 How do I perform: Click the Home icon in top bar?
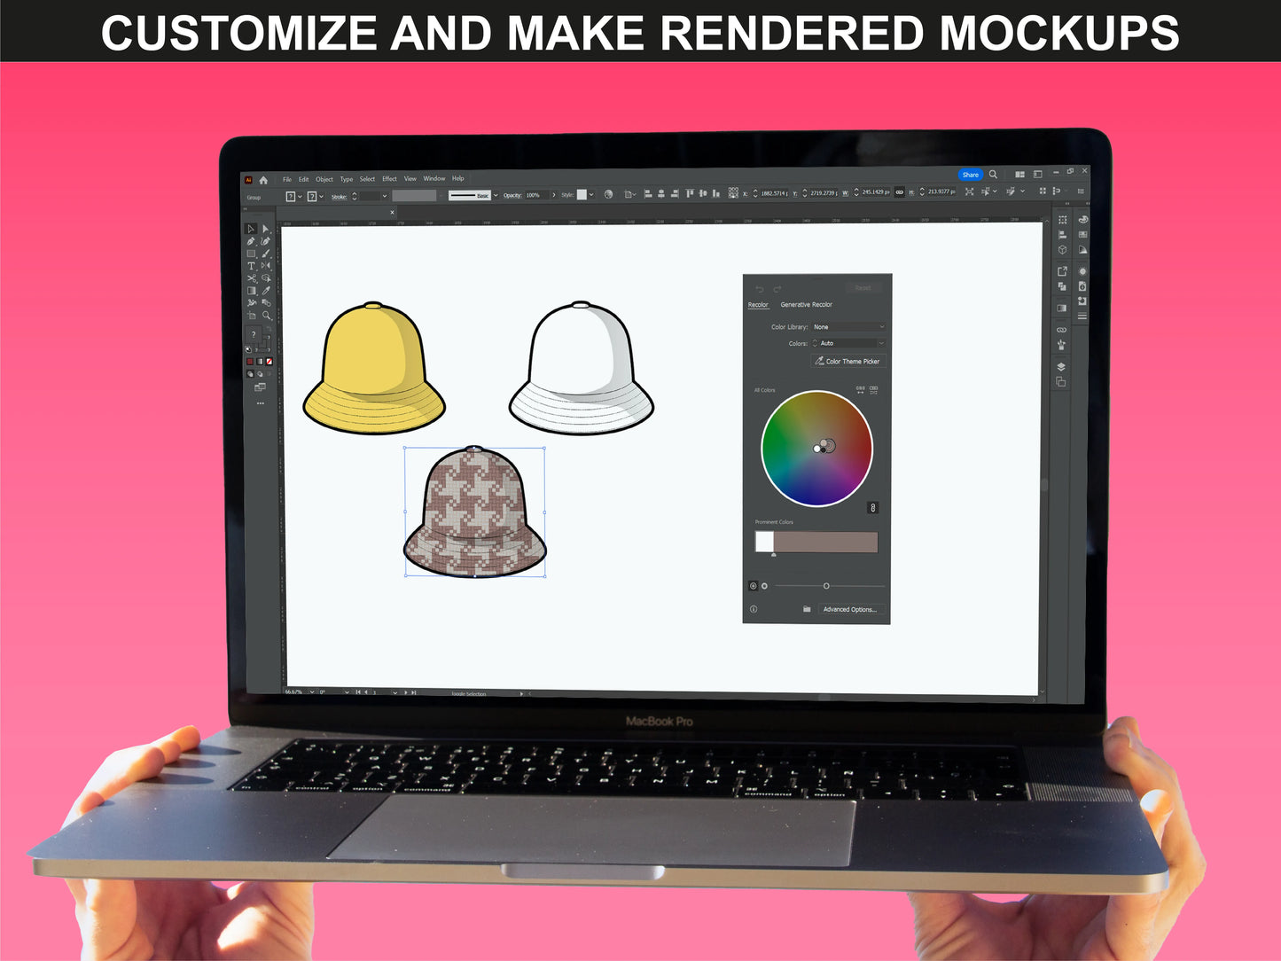[x=263, y=180]
